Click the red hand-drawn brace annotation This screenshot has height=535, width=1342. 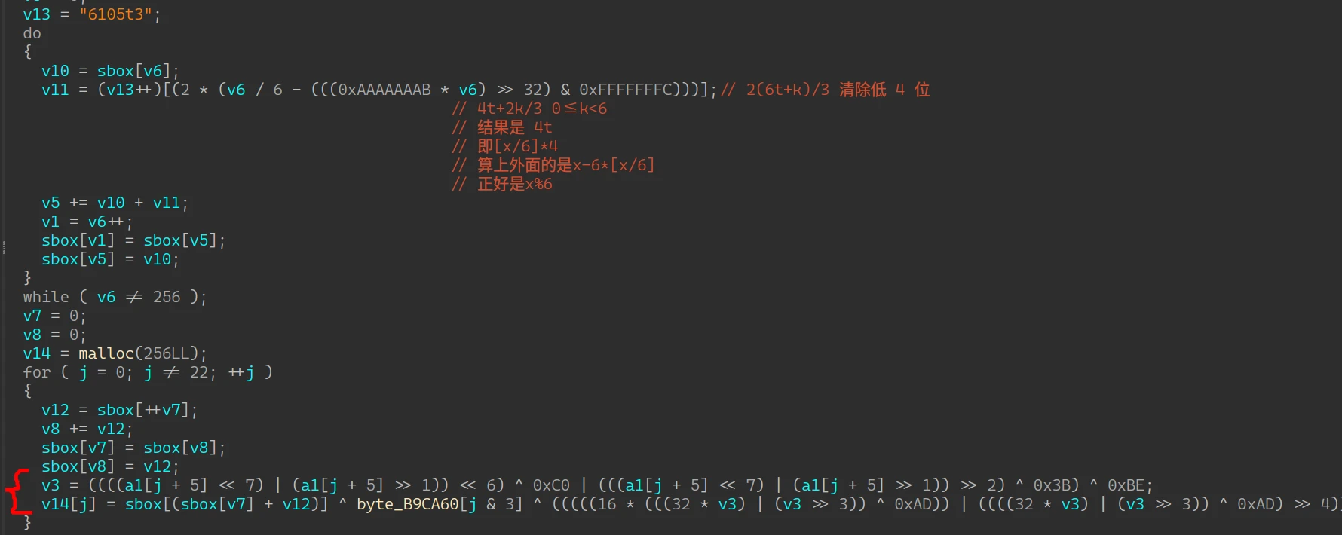coord(18,491)
